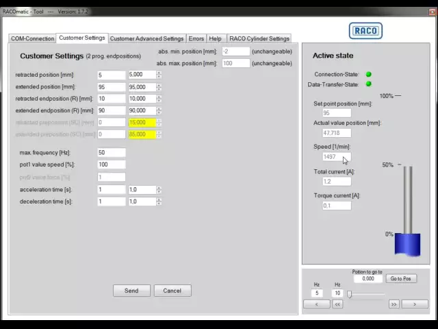Click the acceleration time spinner arrows
Screen dimensions: 438x329
(x=159, y=190)
